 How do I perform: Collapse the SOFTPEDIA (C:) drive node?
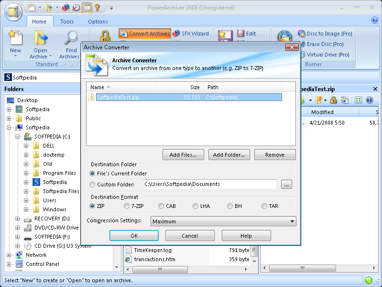point(17,137)
